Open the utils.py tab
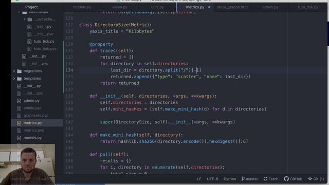The width and height of the screenshot is (329, 185). [157, 7]
